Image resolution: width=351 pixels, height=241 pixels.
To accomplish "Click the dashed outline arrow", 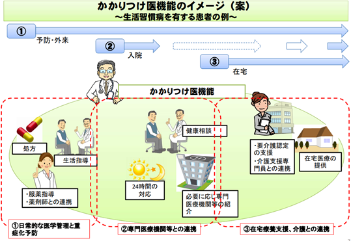I will pos(217,45).
